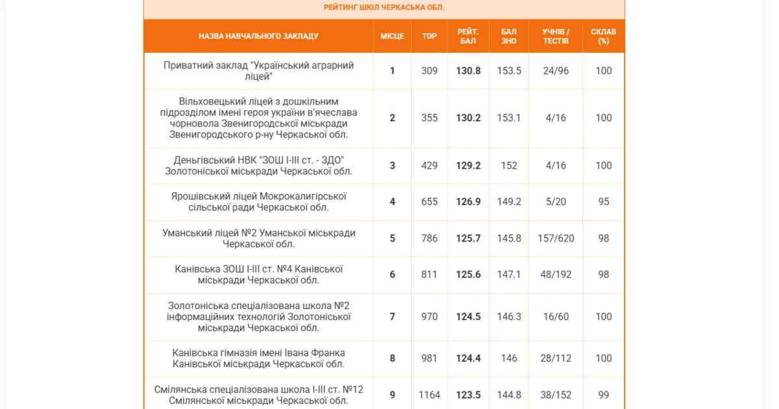This screenshot has width=779, height=409.
Task: Click ЗНО score 153.5
Action: (509, 71)
